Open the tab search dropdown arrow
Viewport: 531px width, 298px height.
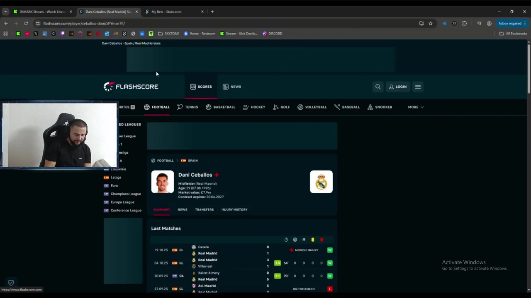click(5, 12)
